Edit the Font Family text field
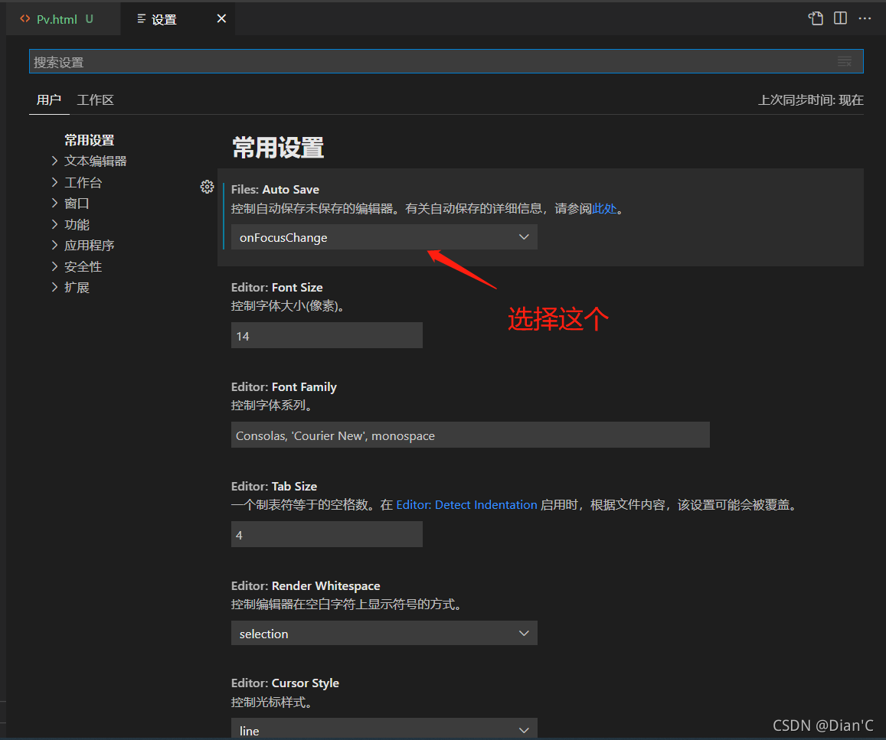This screenshot has width=886, height=740. coord(470,435)
